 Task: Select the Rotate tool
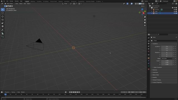tap(3, 20)
